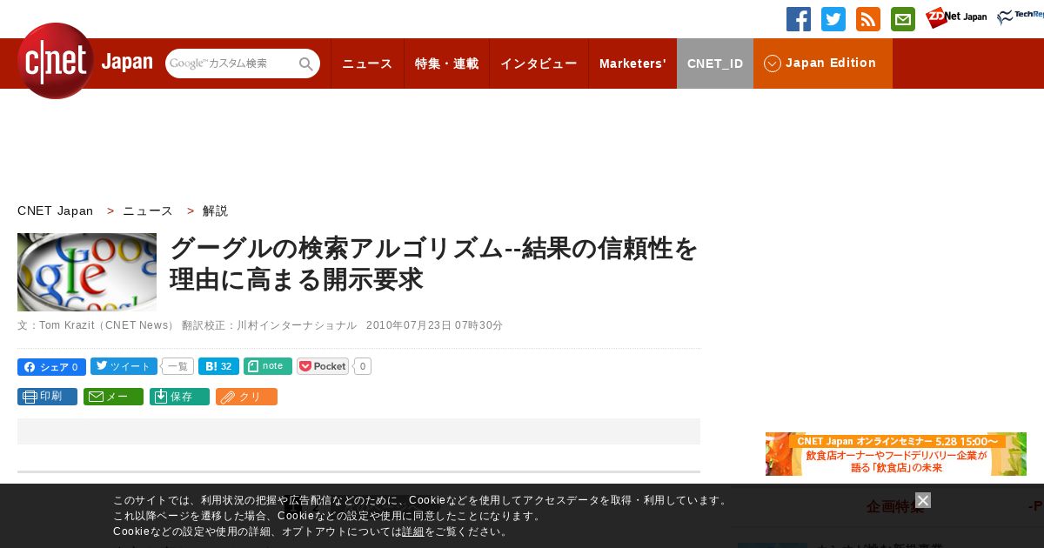Submit search with the magnifier icon

point(306,63)
